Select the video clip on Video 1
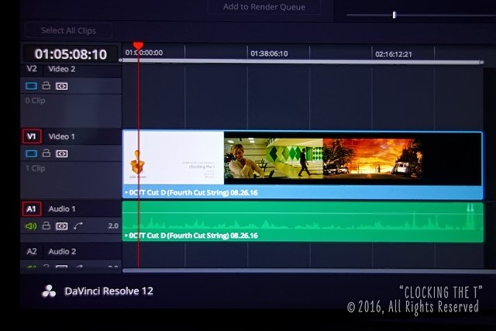This screenshot has width=496, height=331. 302,164
